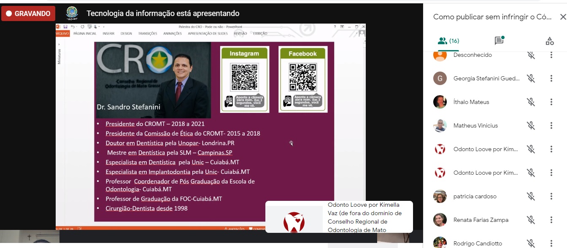The height and width of the screenshot is (248, 567).
Task: Open the TRANSIÇÕES ribbon tab
Action: tap(148, 34)
